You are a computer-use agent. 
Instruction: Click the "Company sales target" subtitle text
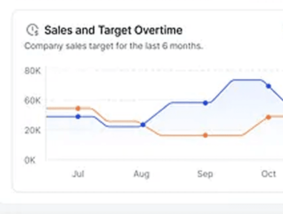[114, 46]
